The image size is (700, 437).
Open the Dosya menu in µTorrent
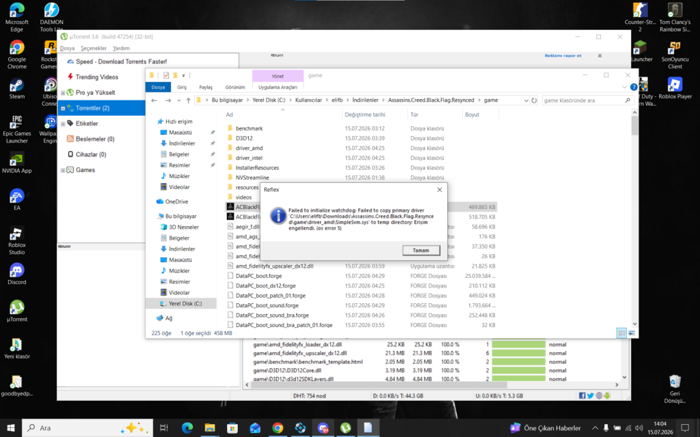tap(68, 48)
